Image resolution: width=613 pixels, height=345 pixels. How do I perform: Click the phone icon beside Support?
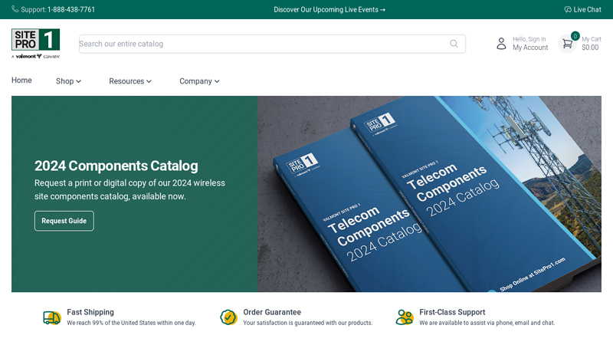(x=15, y=9)
